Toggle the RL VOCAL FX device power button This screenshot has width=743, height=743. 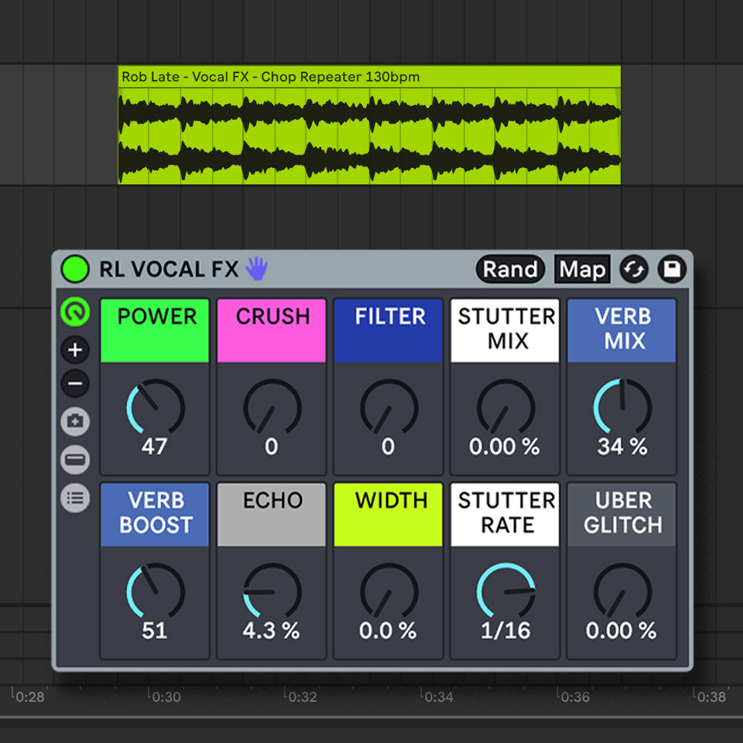(74, 269)
